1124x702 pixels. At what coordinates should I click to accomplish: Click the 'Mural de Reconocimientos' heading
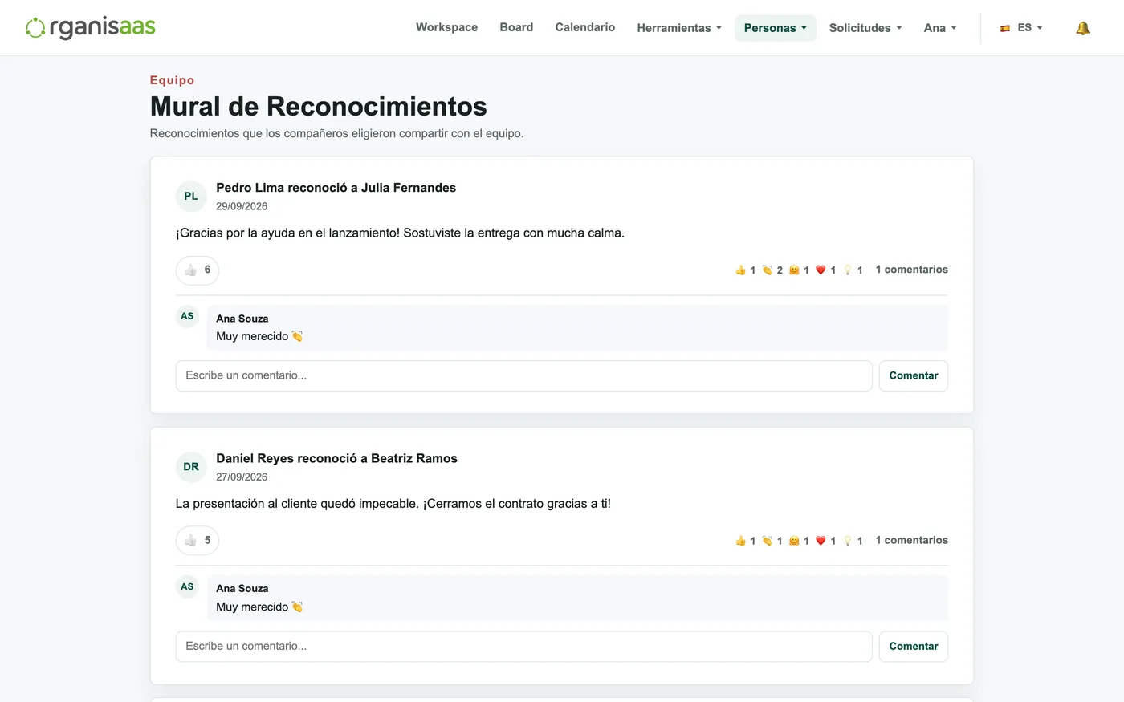click(x=319, y=106)
